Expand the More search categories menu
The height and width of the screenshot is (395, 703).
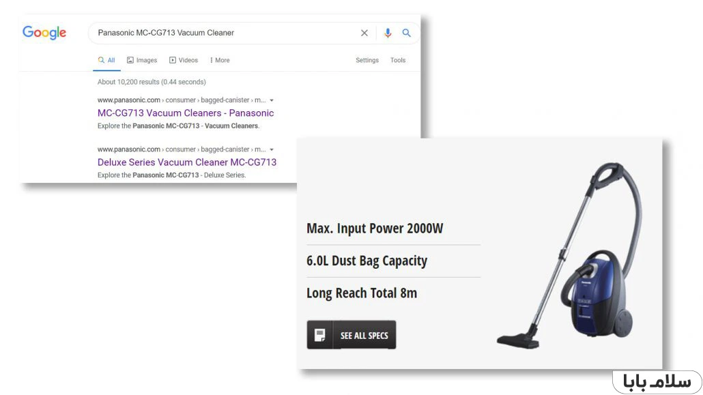[x=220, y=60]
